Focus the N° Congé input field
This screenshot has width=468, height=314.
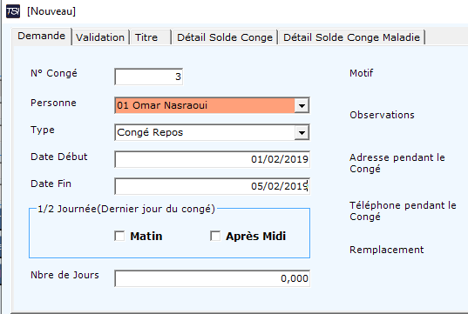click(x=149, y=77)
